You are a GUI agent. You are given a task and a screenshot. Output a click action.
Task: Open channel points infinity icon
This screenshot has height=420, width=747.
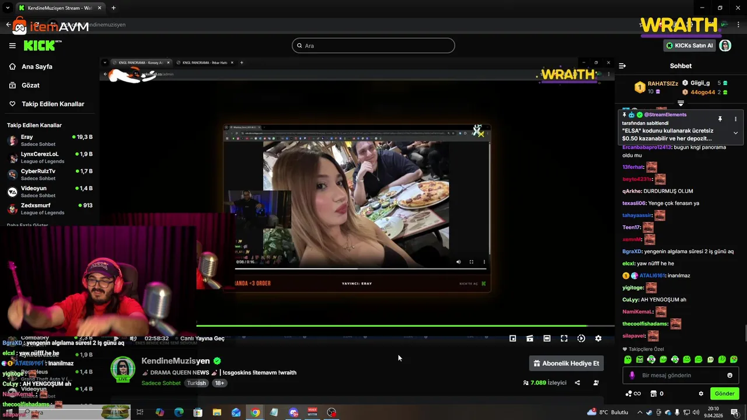click(x=633, y=394)
